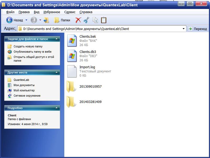The width and height of the screenshot is (210, 158).
Task: Paste using the clipboard toolbar icon
Action: pyautogui.click(x=103, y=20)
